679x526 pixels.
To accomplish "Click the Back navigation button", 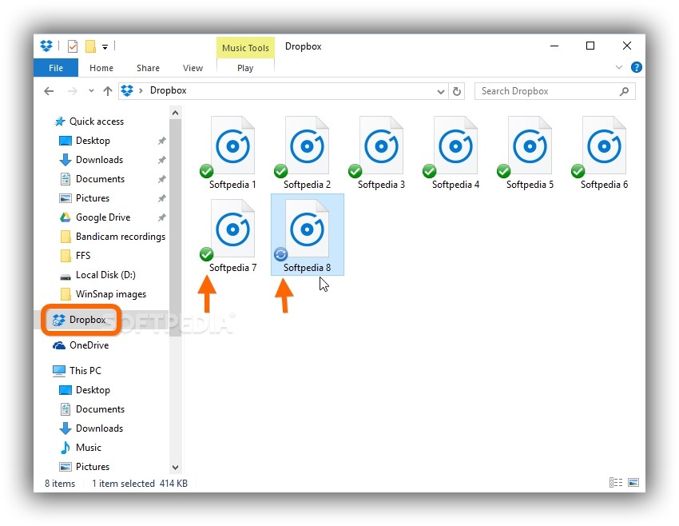I will click(49, 91).
